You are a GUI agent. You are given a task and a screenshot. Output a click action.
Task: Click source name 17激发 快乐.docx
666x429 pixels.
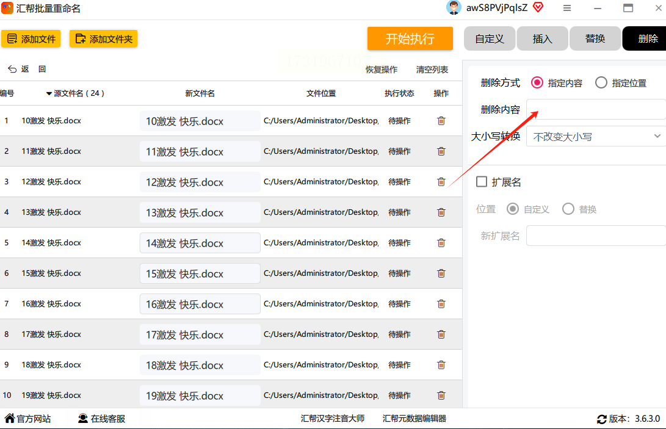[x=51, y=334]
